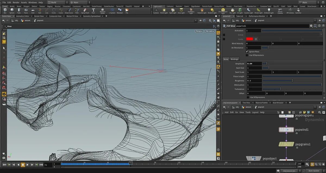Add a Point Light from shelf
Screen dimensions: 326x173
tap(164, 11)
